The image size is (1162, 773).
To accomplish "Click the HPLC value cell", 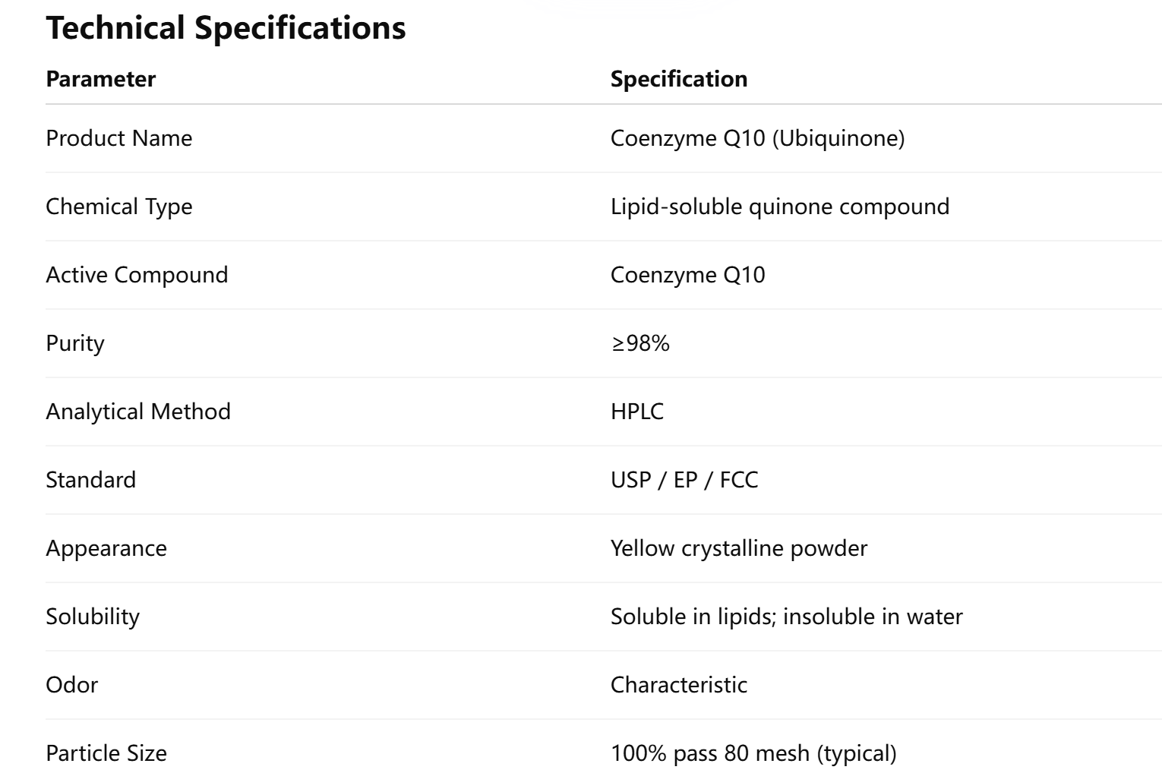I will (636, 412).
